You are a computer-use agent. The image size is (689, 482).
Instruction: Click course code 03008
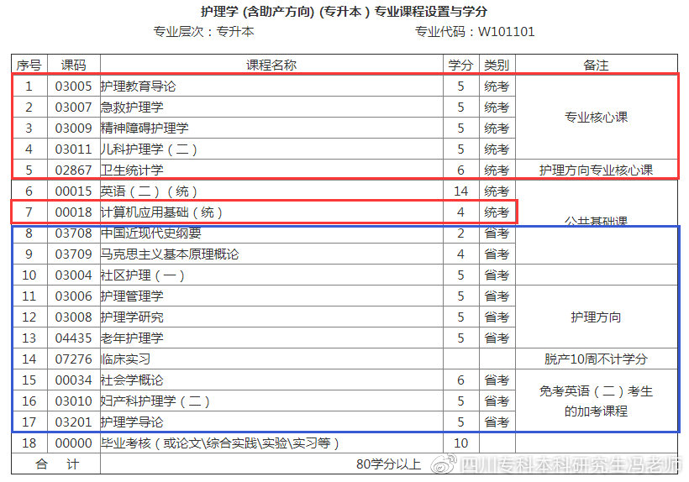(73, 317)
